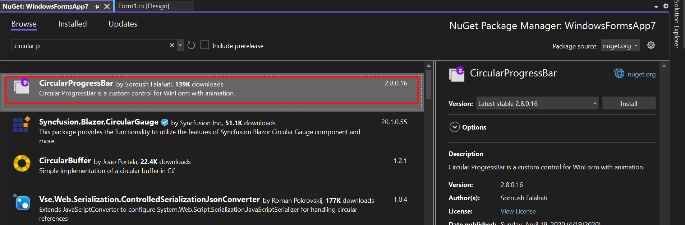Viewport: 685px width, 225px height.
Task: Open the Package source dropdown
Action: pos(620,46)
